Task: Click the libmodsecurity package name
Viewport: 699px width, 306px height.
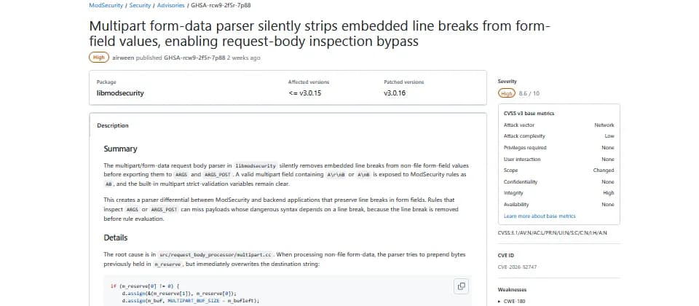Action: point(120,93)
